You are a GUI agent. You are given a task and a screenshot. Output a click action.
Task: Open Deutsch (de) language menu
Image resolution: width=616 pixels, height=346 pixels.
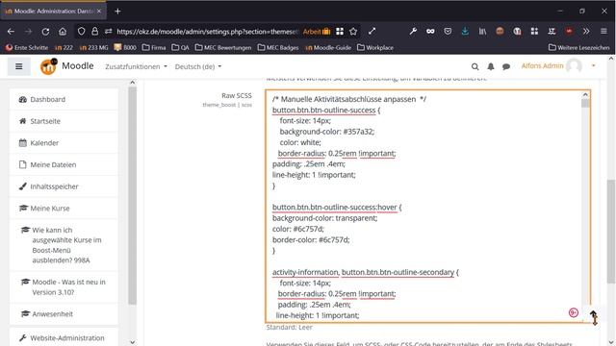(198, 66)
